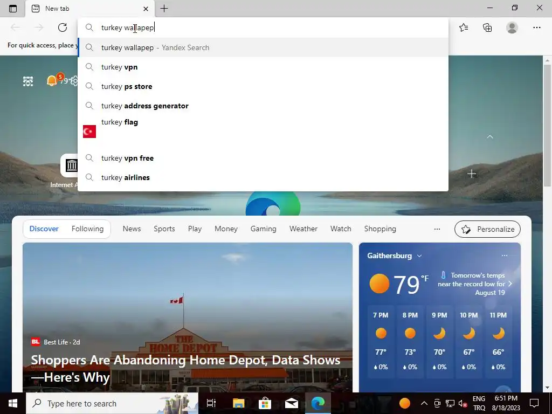
Task: Open the News tab
Action: (132, 229)
